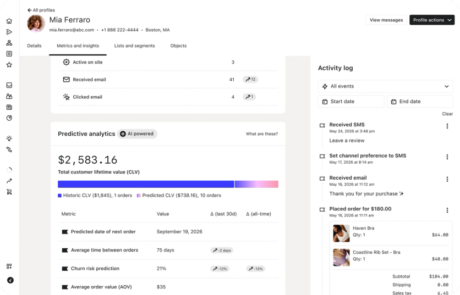
Task: Open the Home icon in sidebar
Action: pyautogui.click(x=9, y=21)
